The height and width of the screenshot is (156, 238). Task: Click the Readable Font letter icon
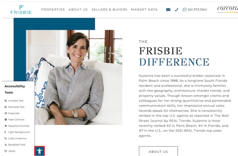pyautogui.click(x=6, y=145)
